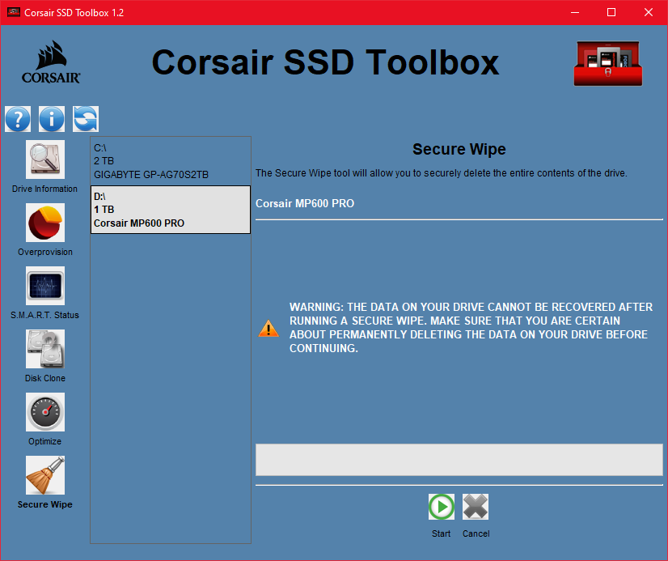668x561 pixels.
Task: Click the Corsair MP600 PRO drive title
Action: pyautogui.click(x=305, y=203)
